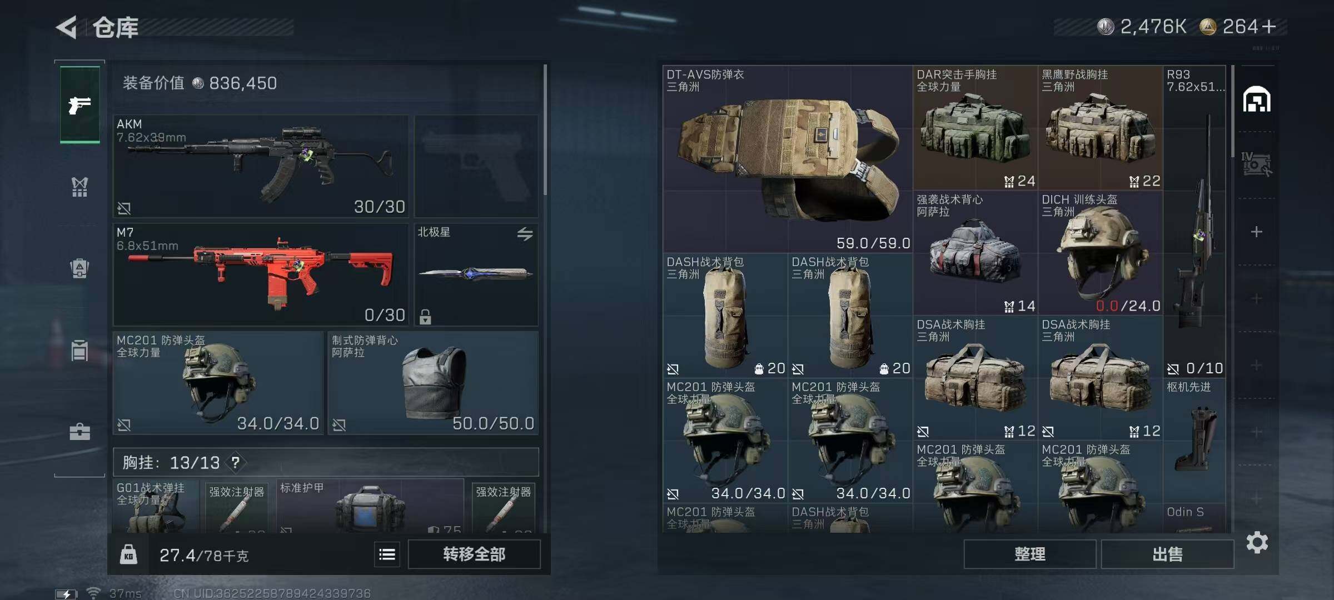Select the weapons pistol tab in sidebar
The image size is (1334, 600).
[x=80, y=104]
